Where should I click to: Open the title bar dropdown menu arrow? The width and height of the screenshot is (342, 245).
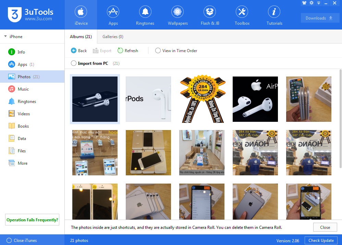[319, 3]
